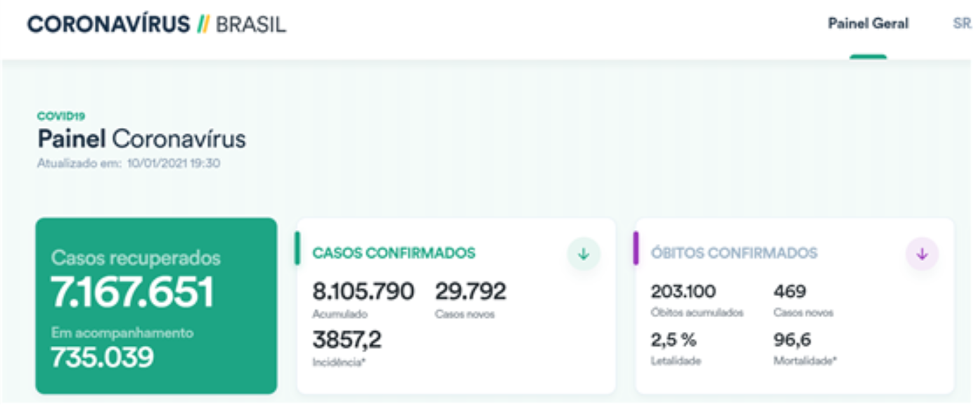Click the CASOS CONFIRMADOS card title
The image size is (976, 412).
pyautogui.click(x=394, y=253)
